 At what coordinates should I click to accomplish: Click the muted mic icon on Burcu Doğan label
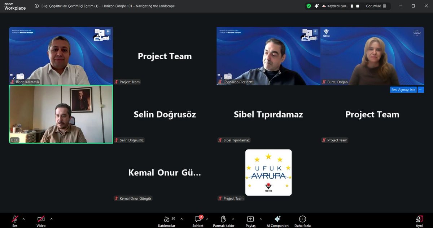click(324, 82)
